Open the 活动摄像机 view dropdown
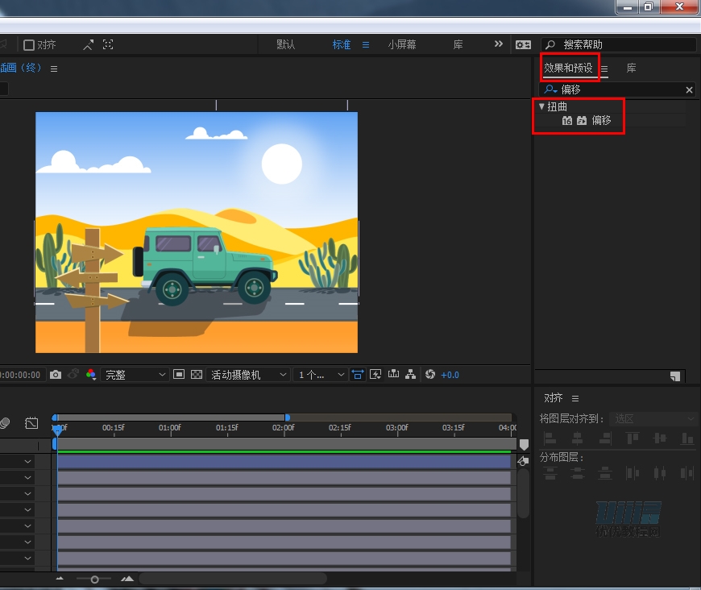Screen dimensions: 701x590 (x=248, y=375)
